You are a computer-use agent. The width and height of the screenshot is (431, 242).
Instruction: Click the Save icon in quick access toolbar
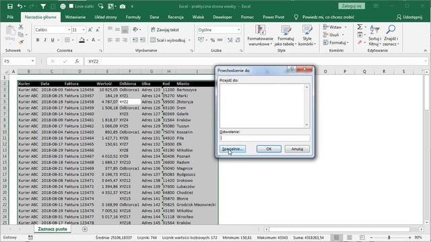click(x=10, y=6)
